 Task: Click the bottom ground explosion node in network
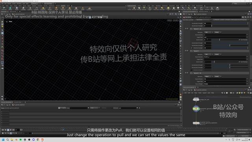point(196,123)
